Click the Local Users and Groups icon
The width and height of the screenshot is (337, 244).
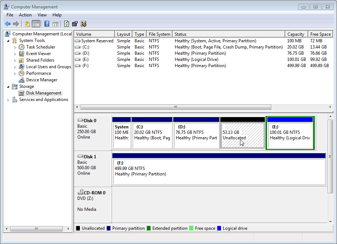tap(21, 67)
